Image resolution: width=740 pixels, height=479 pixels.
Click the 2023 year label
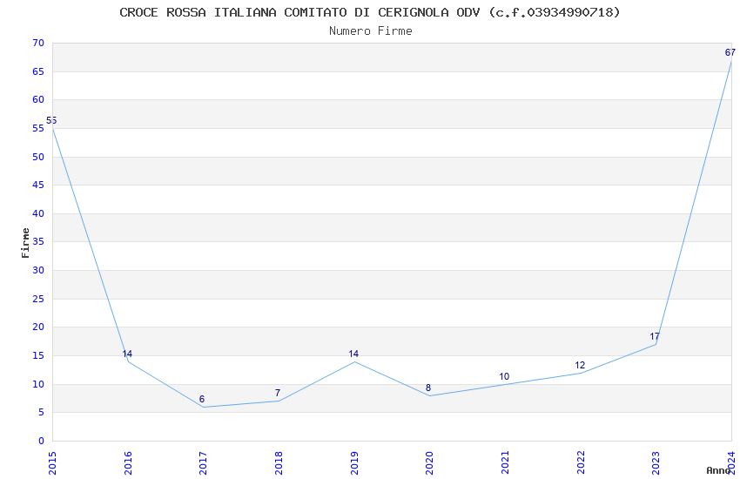[656, 463]
